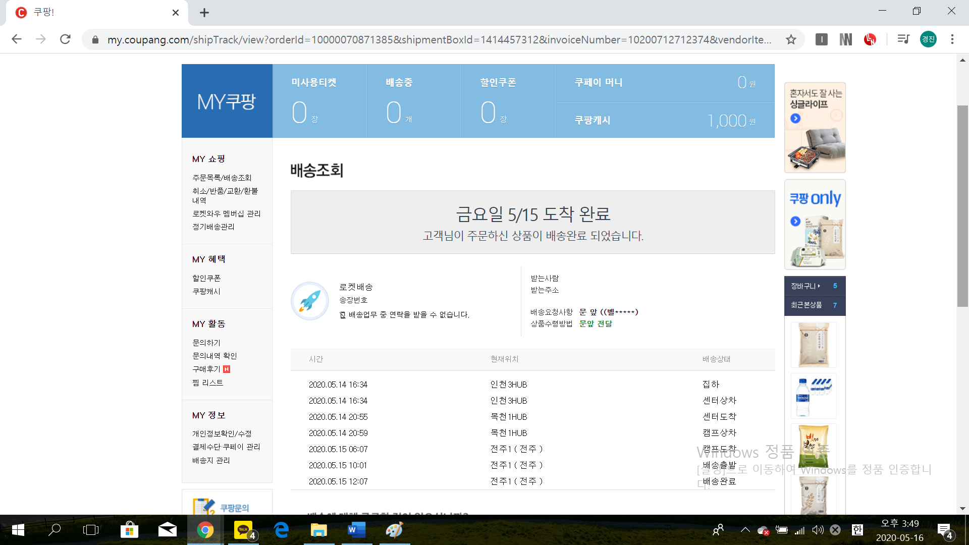Click the page vertical scrollbar

click(962, 206)
